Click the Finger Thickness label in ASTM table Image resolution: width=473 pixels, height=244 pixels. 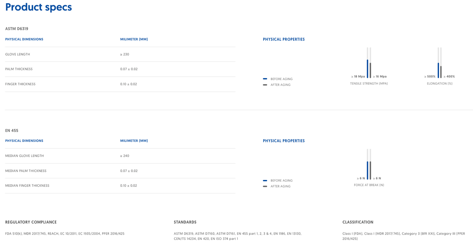coord(20,84)
